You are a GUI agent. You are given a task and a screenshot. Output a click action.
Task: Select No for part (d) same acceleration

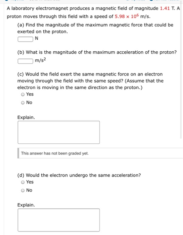click(x=23, y=190)
